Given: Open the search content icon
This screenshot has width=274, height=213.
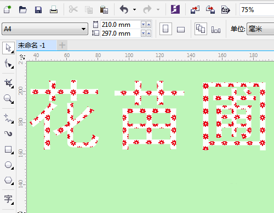Looking at the screenshot, I should click(x=175, y=9).
